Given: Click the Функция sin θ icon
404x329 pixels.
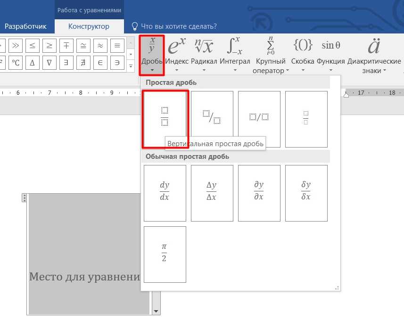Looking at the screenshot, I should pos(331,46).
